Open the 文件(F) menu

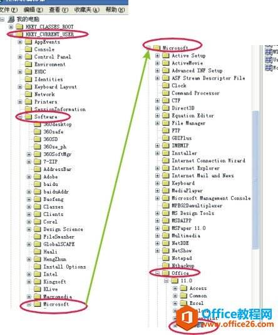pyautogui.click(x=9, y=10)
